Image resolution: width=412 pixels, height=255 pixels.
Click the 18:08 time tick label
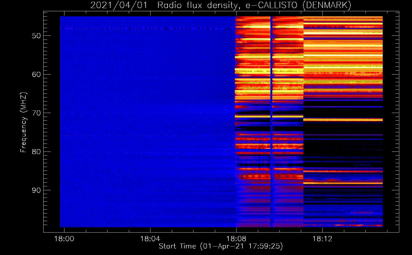236,239
